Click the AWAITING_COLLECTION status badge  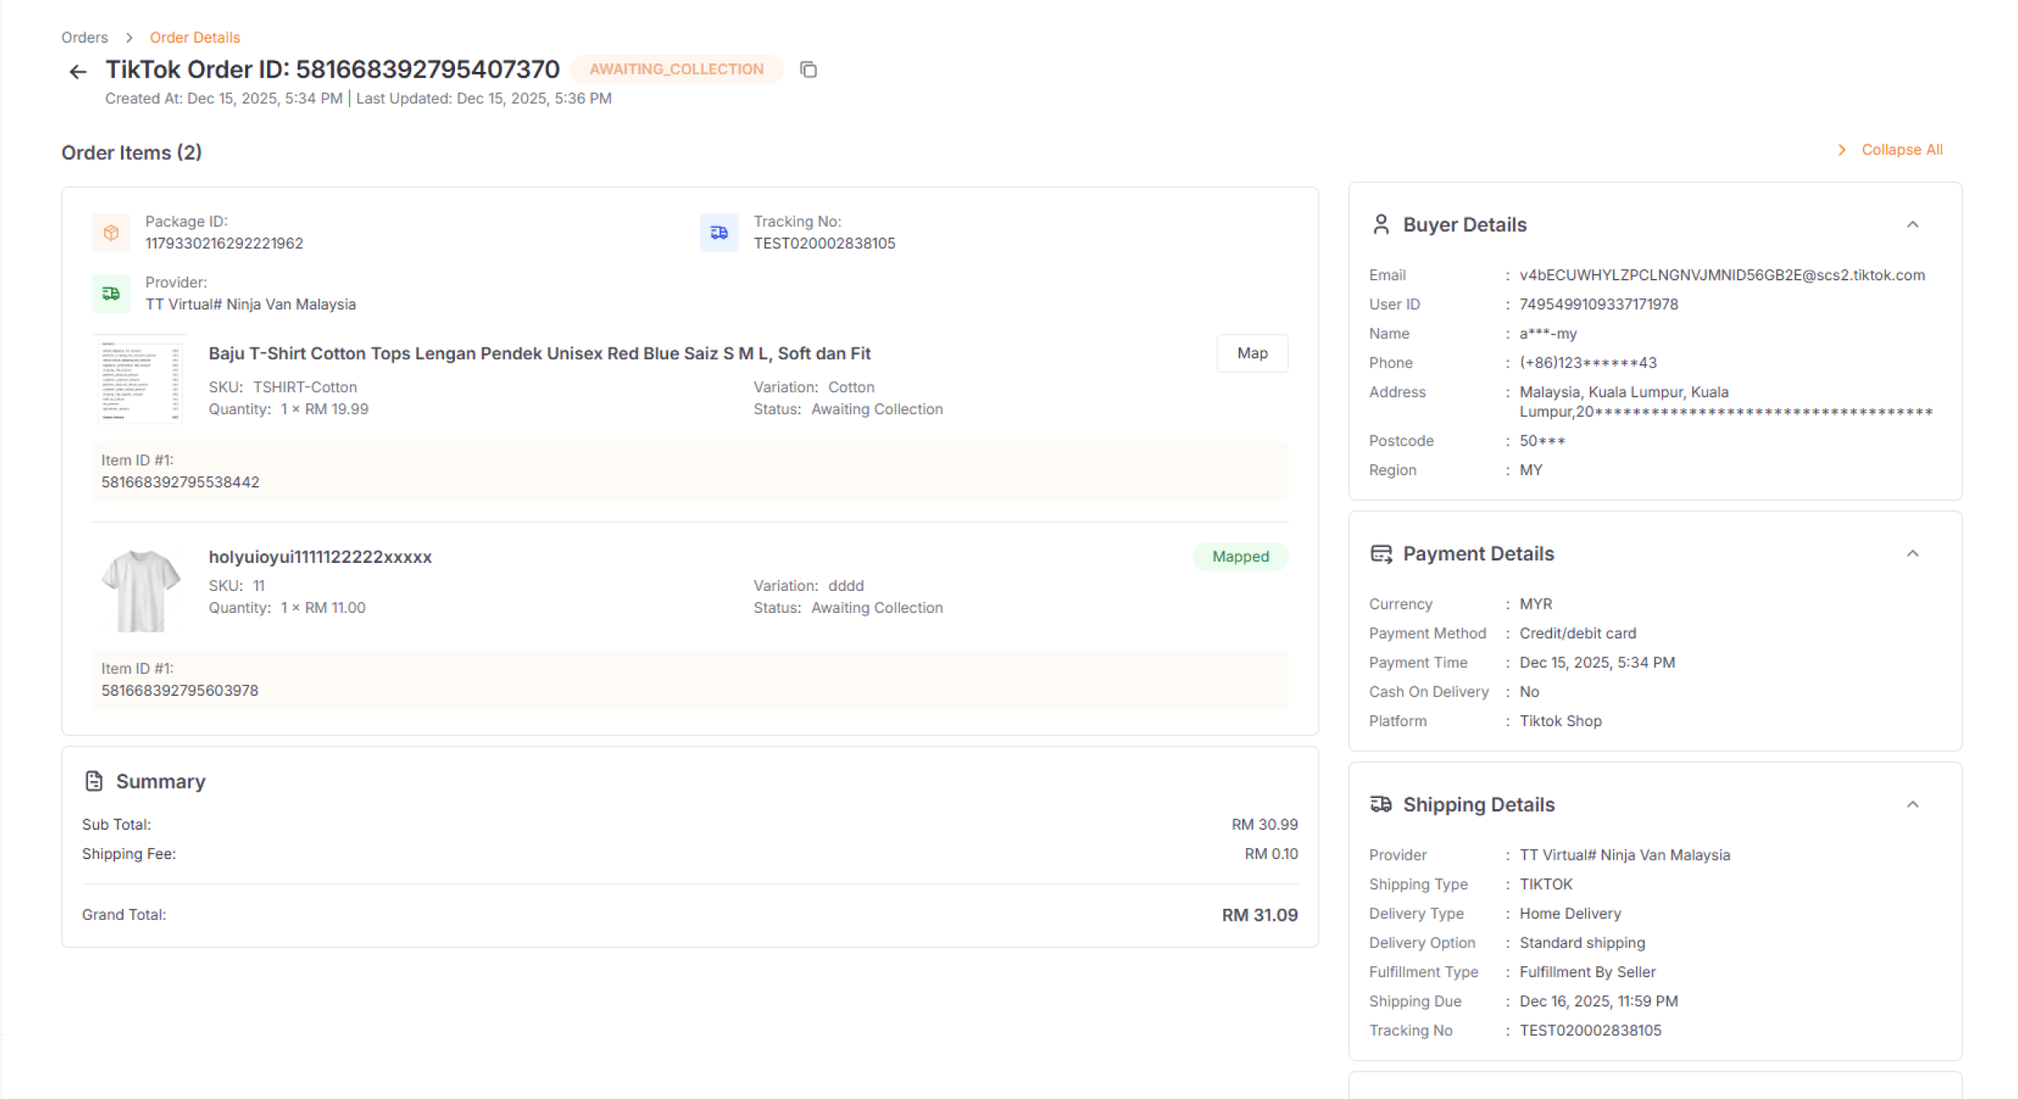[x=676, y=69]
